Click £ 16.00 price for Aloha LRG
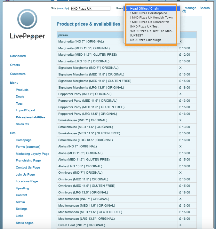The image size is (216, 229). (185, 166)
